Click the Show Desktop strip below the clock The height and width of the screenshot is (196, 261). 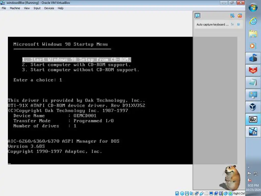pyautogui.click(x=253, y=194)
